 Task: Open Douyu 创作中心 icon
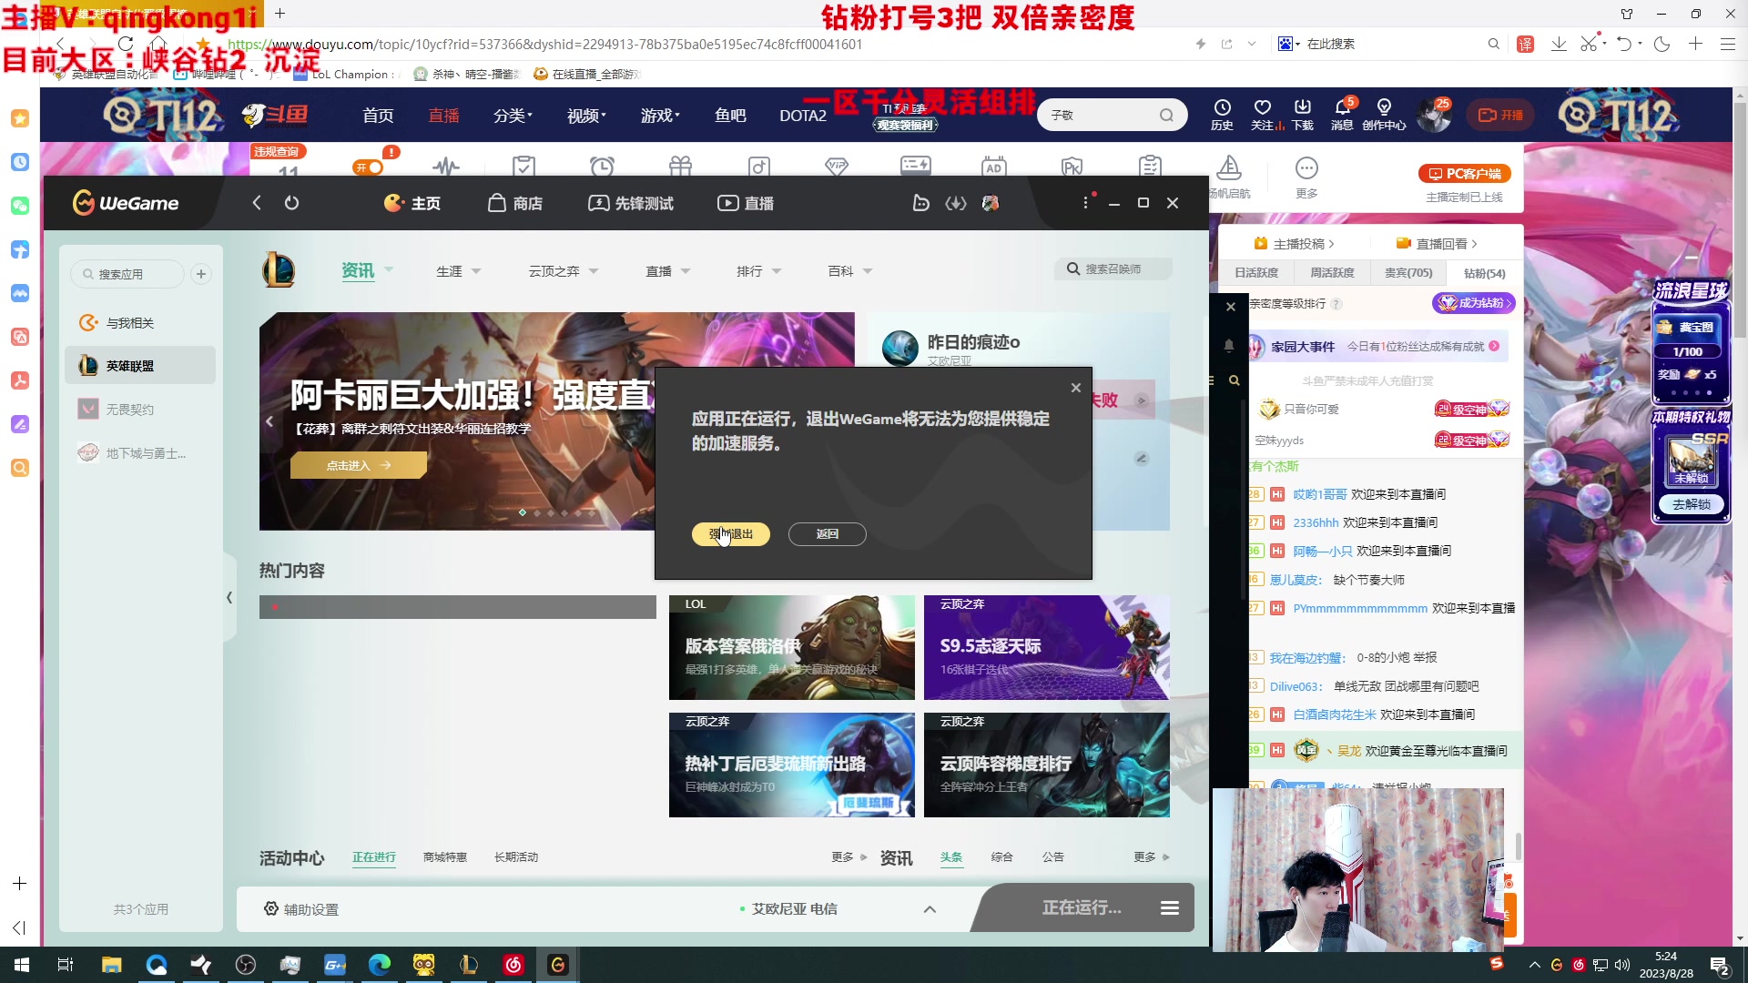1384,115
